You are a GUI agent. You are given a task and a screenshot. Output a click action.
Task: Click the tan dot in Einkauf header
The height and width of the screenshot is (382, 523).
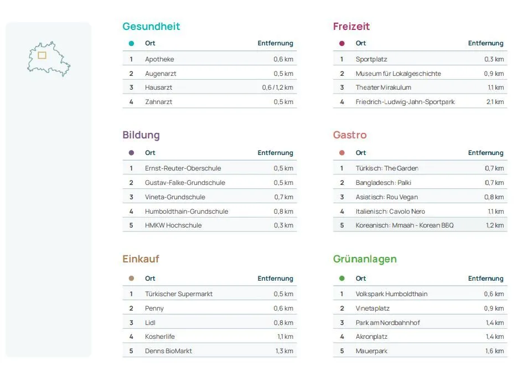coord(131,278)
